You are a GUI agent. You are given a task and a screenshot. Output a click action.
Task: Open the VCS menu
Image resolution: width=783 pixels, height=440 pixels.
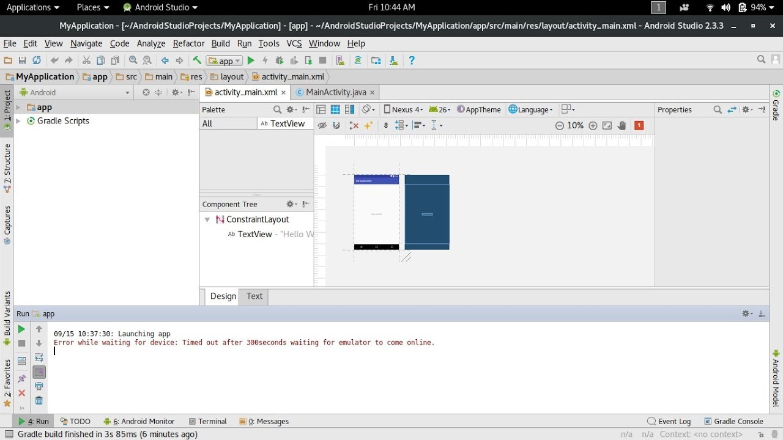[294, 43]
